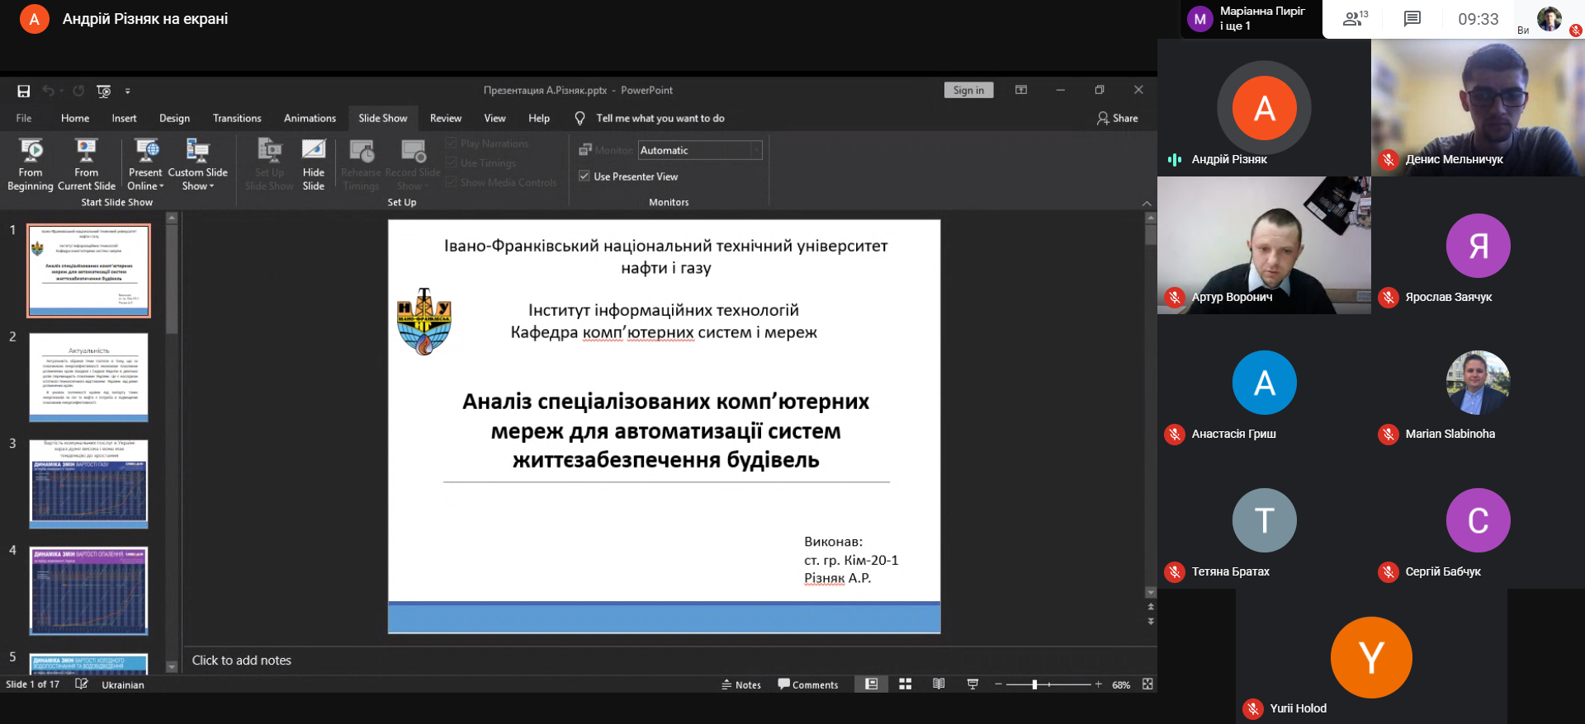Open Custom Slide Show dropdown

pyautogui.click(x=197, y=165)
